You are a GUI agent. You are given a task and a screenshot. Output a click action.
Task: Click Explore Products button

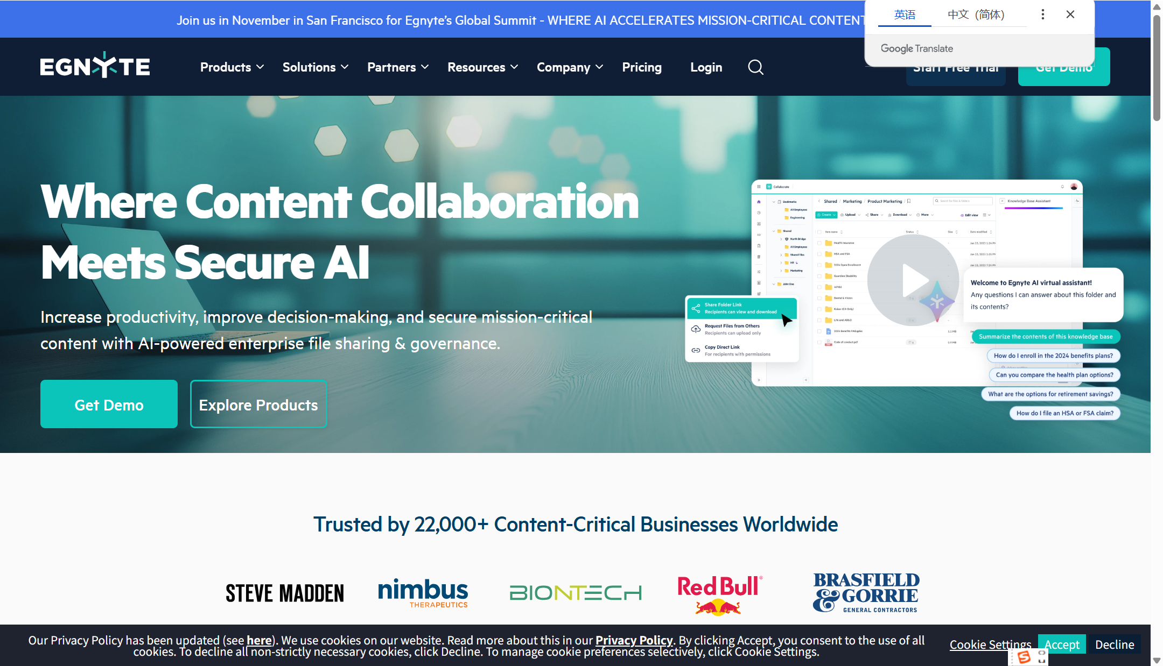258,405
